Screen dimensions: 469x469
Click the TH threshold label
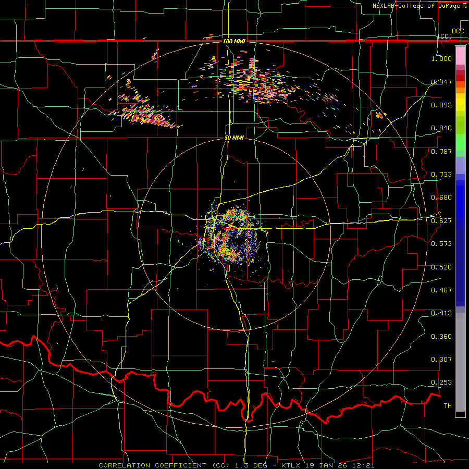(448, 405)
